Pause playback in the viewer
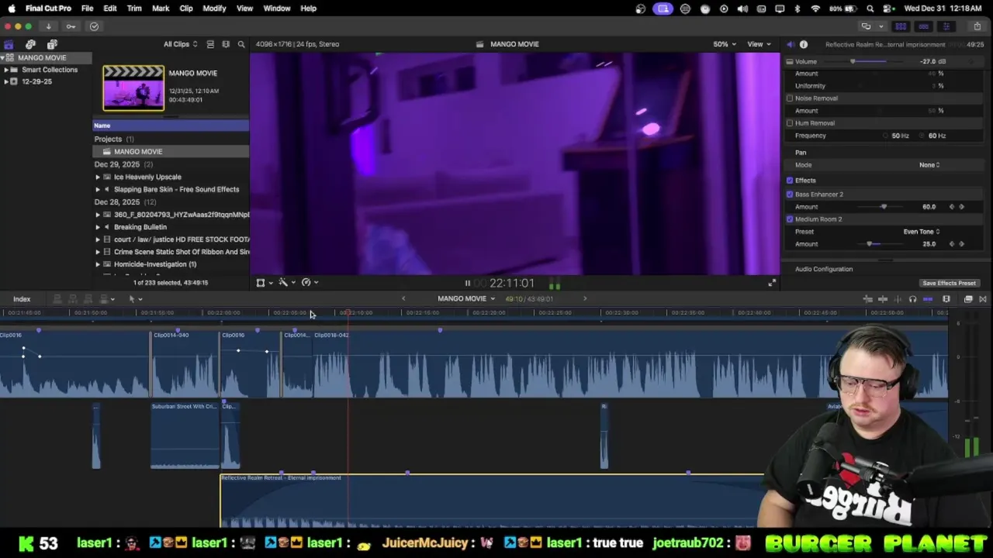This screenshot has height=558, width=993. pos(467,283)
